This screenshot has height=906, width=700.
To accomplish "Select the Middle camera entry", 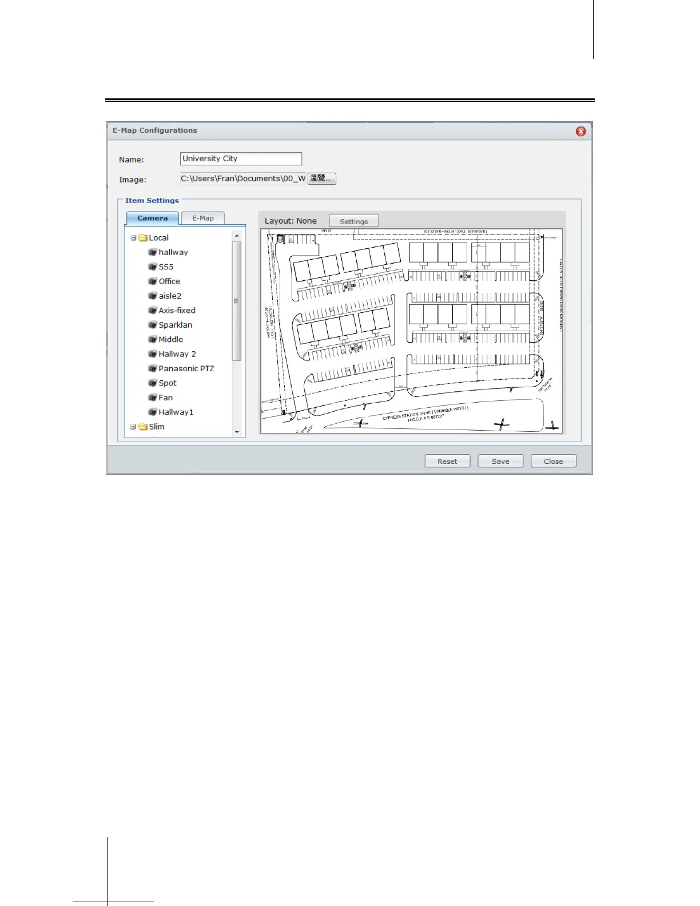I will tap(171, 339).
